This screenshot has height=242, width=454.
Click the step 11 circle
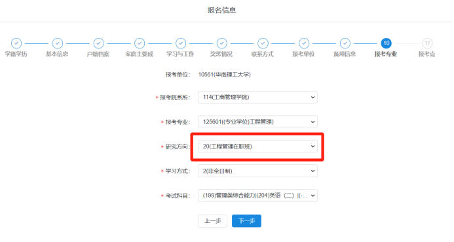coord(427,43)
